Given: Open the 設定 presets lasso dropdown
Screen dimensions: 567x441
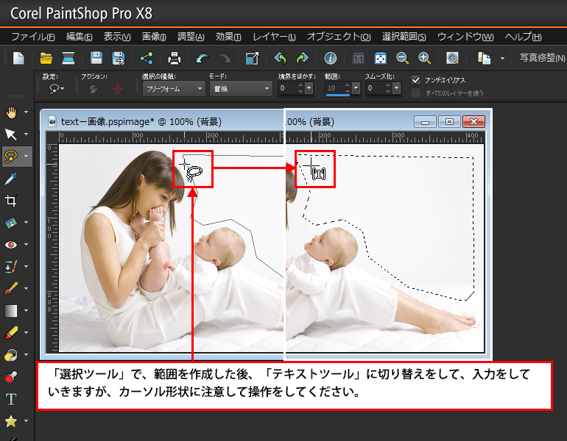Looking at the screenshot, I should pos(57,88).
